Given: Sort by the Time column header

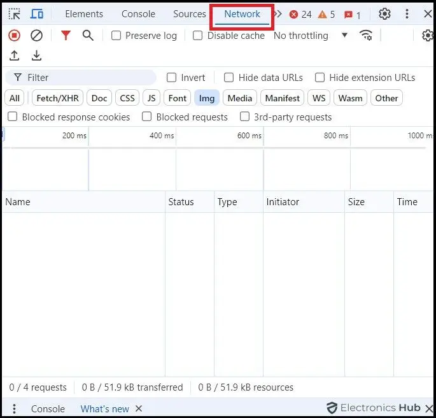Looking at the screenshot, I should click(414, 202).
